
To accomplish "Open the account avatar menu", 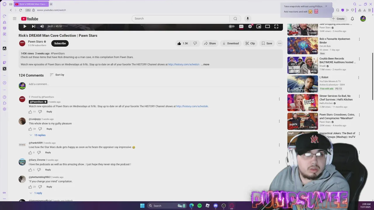I will pos(363,19).
